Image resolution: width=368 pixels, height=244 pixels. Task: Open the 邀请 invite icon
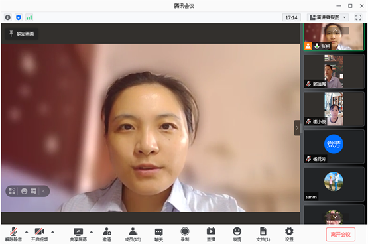click(107, 234)
